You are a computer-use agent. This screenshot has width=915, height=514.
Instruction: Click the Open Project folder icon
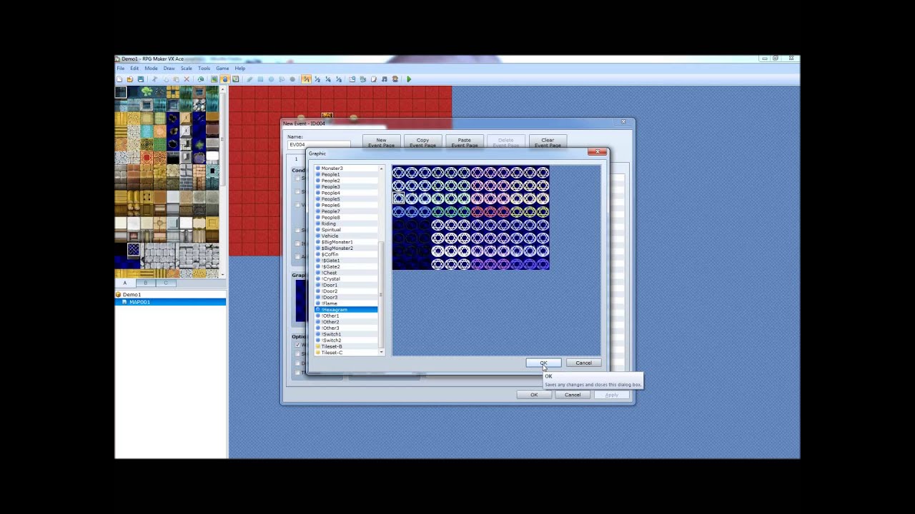point(130,79)
